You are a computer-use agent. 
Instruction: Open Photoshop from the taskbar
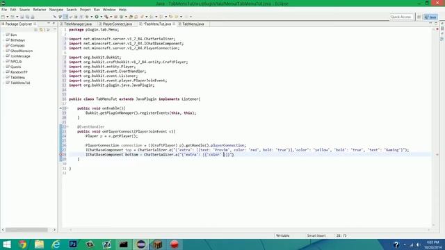(73, 244)
